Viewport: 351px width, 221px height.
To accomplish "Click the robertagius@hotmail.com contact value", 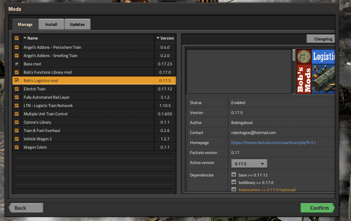I will 253,132.
